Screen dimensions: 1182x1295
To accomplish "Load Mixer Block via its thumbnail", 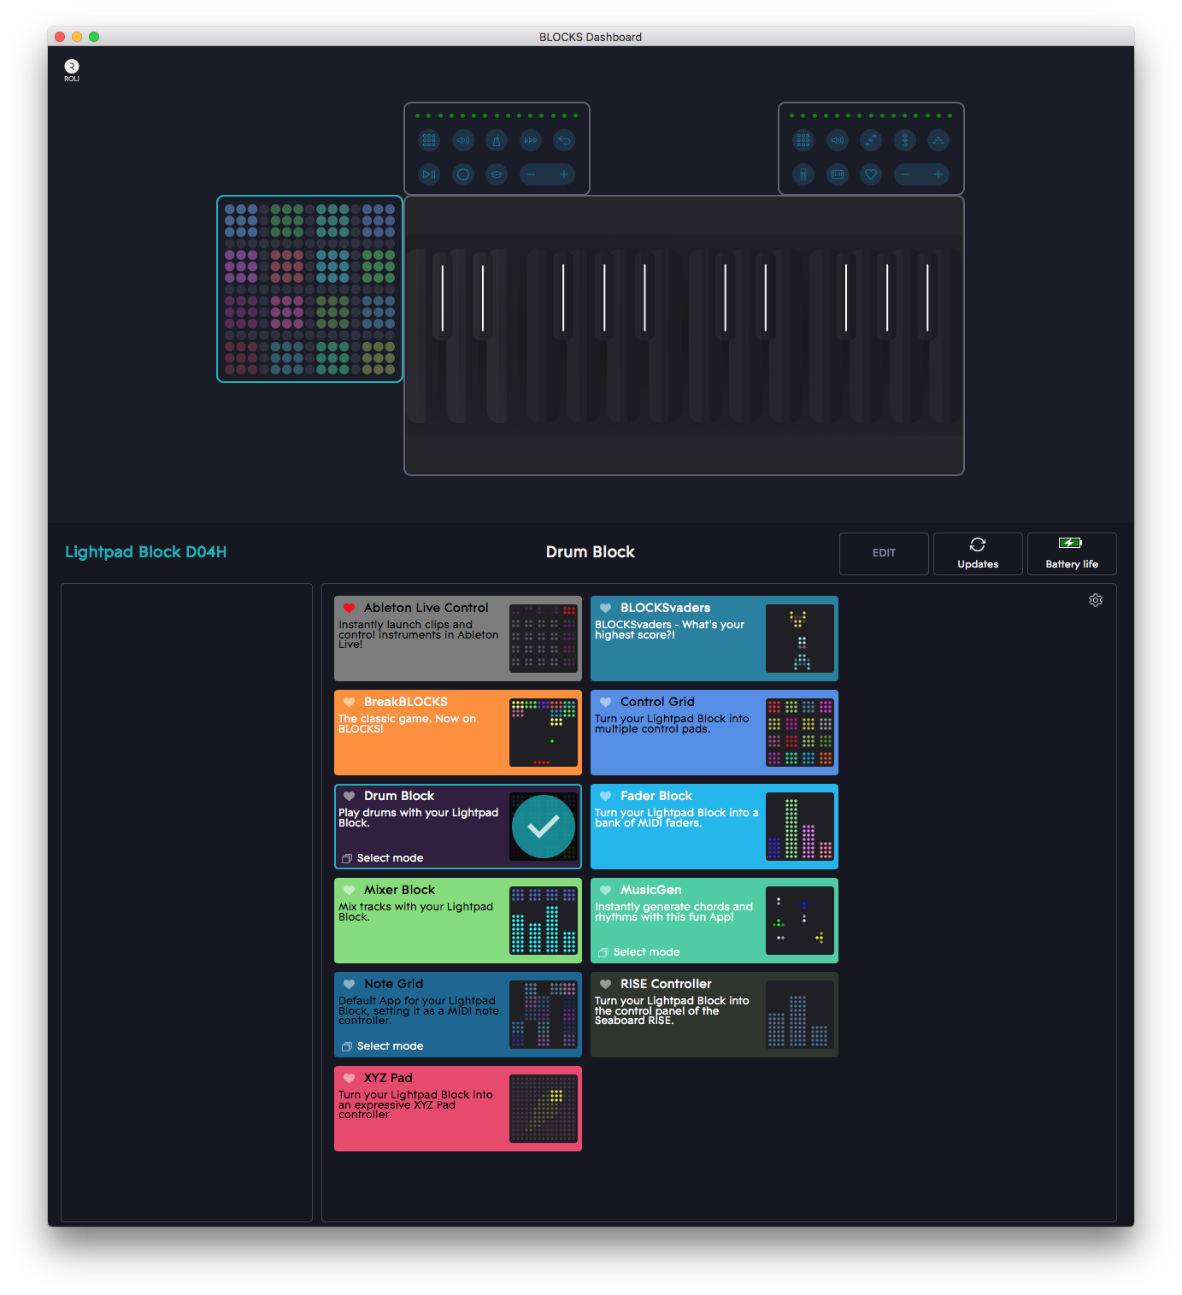I will coord(544,921).
